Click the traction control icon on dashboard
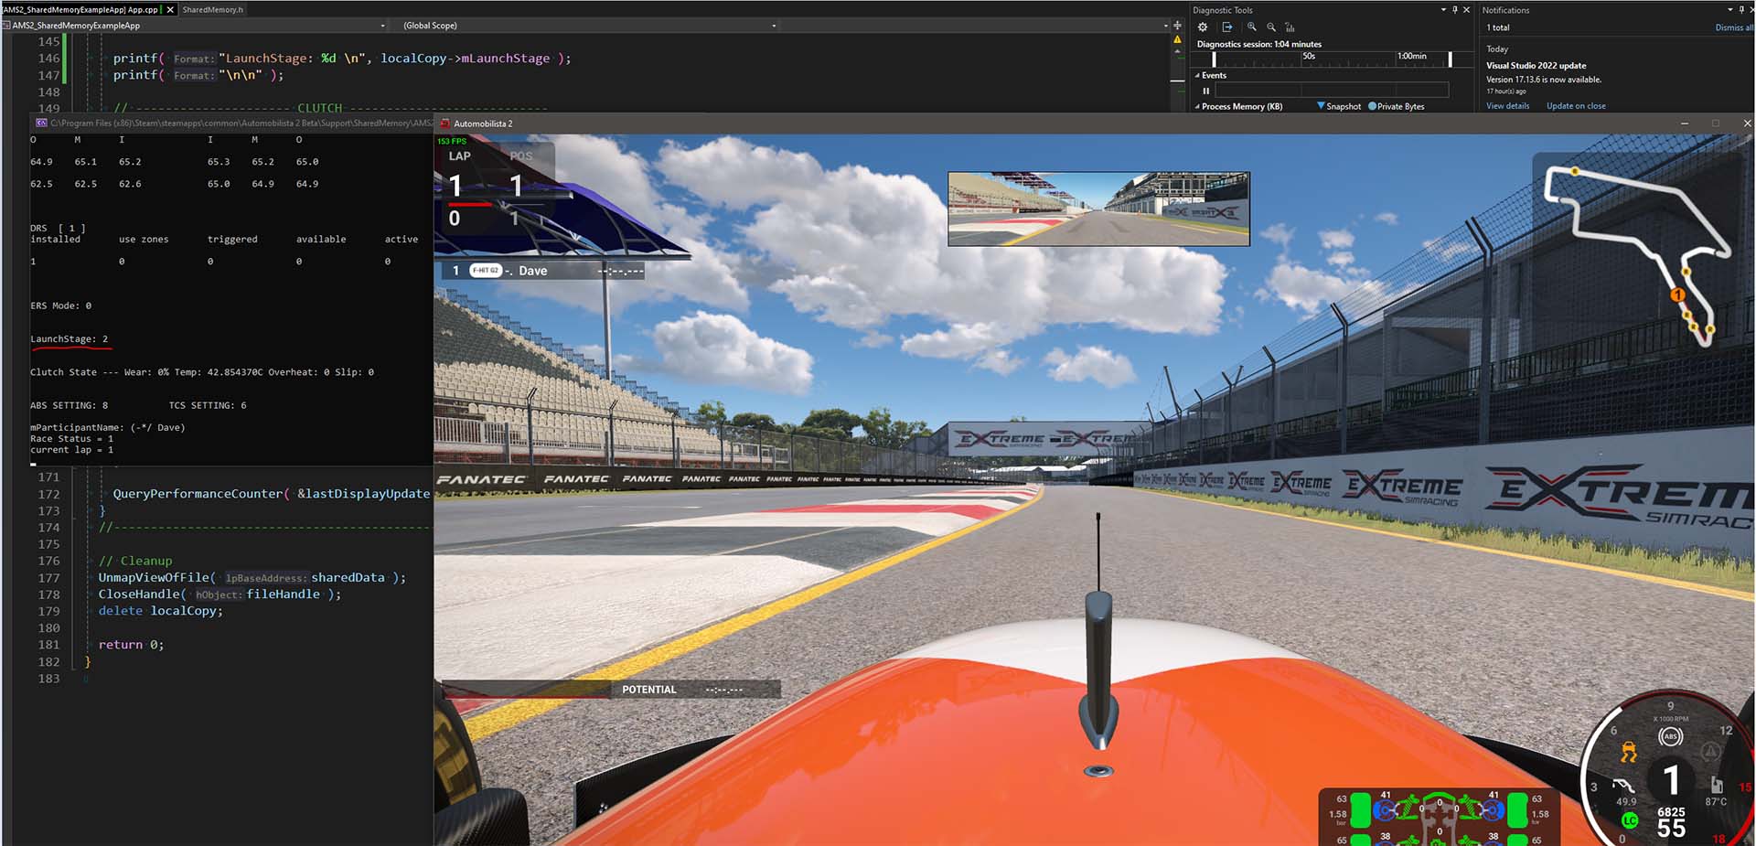 tap(1629, 753)
